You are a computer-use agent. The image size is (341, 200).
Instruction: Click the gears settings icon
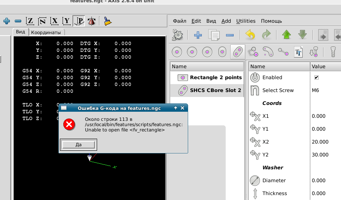click(178, 35)
